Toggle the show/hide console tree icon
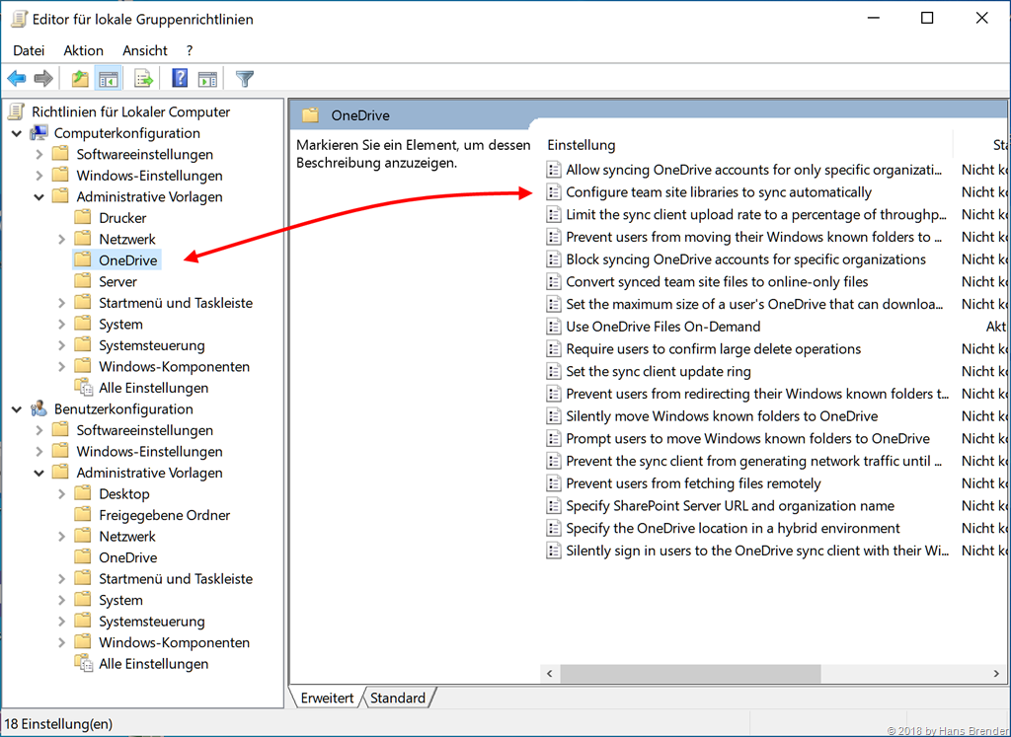 point(109,79)
